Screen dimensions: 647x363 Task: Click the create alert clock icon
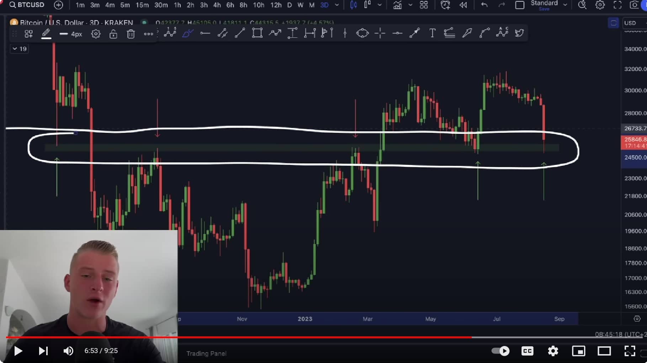coord(445,5)
